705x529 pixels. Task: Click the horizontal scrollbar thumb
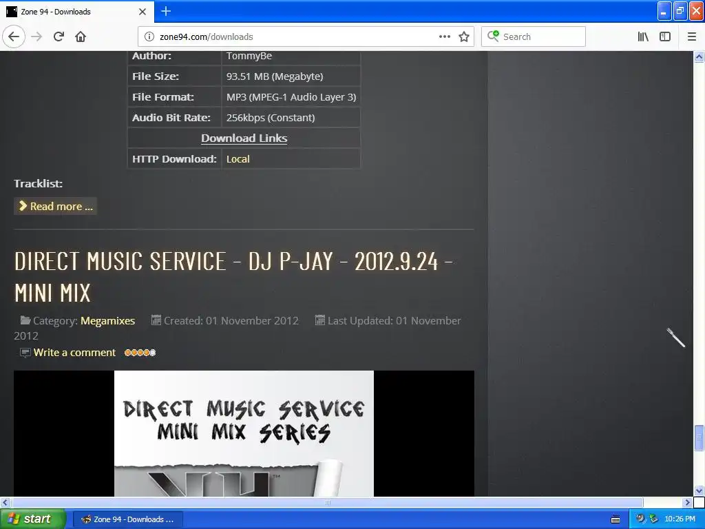pyautogui.click(x=327, y=502)
